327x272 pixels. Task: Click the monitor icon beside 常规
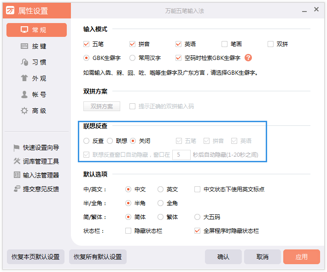(24, 30)
